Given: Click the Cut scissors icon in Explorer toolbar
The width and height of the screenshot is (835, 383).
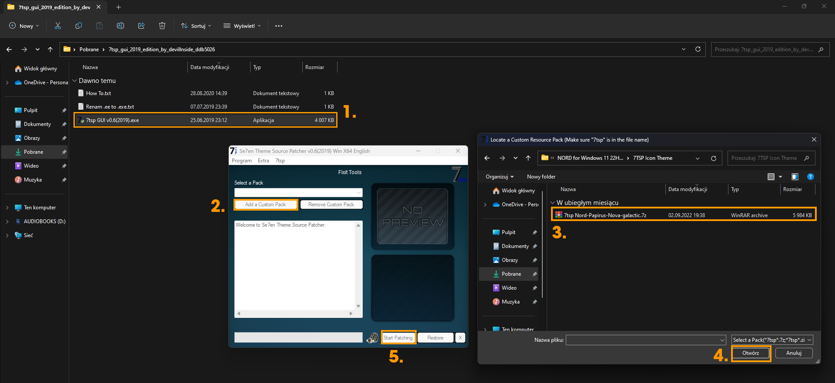Looking at the screenshot, I should 58,26.
